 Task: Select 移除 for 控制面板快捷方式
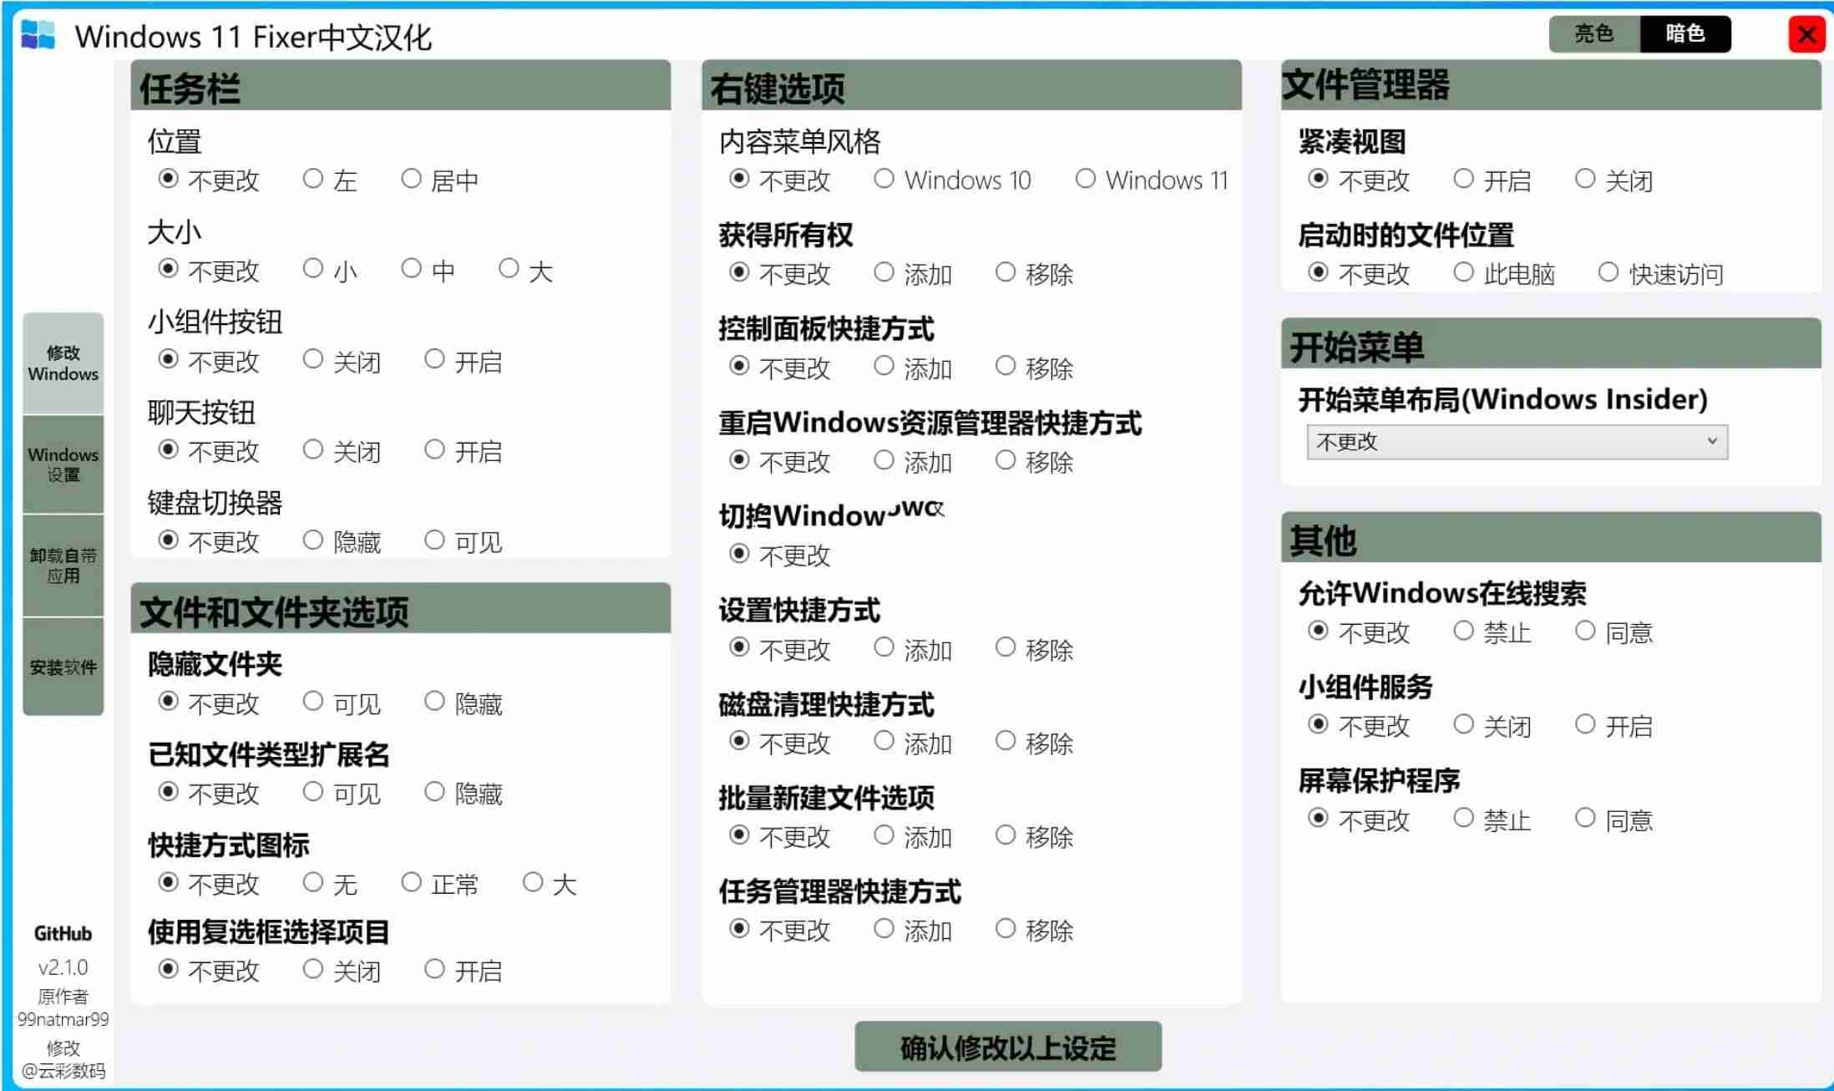tap(1035, 367)
